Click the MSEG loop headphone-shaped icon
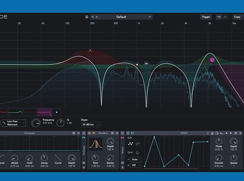Screen dimensions: 244x181 [217, 133]
